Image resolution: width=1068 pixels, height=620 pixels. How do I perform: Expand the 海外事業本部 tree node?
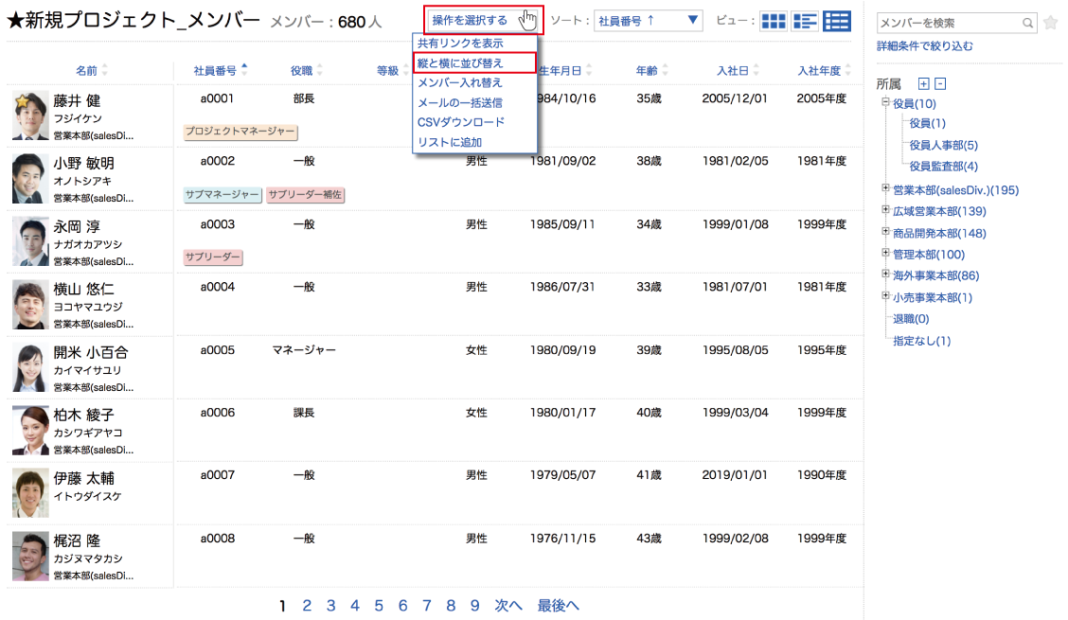pyautogui.click(x=885, y=274)
